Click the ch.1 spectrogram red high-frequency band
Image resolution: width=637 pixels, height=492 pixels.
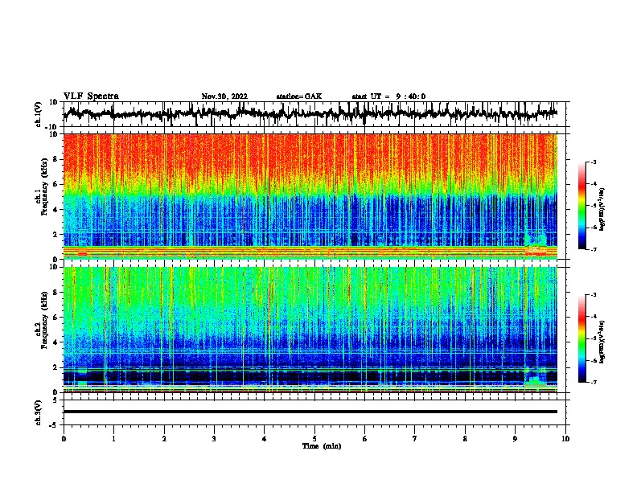[310, 160]
